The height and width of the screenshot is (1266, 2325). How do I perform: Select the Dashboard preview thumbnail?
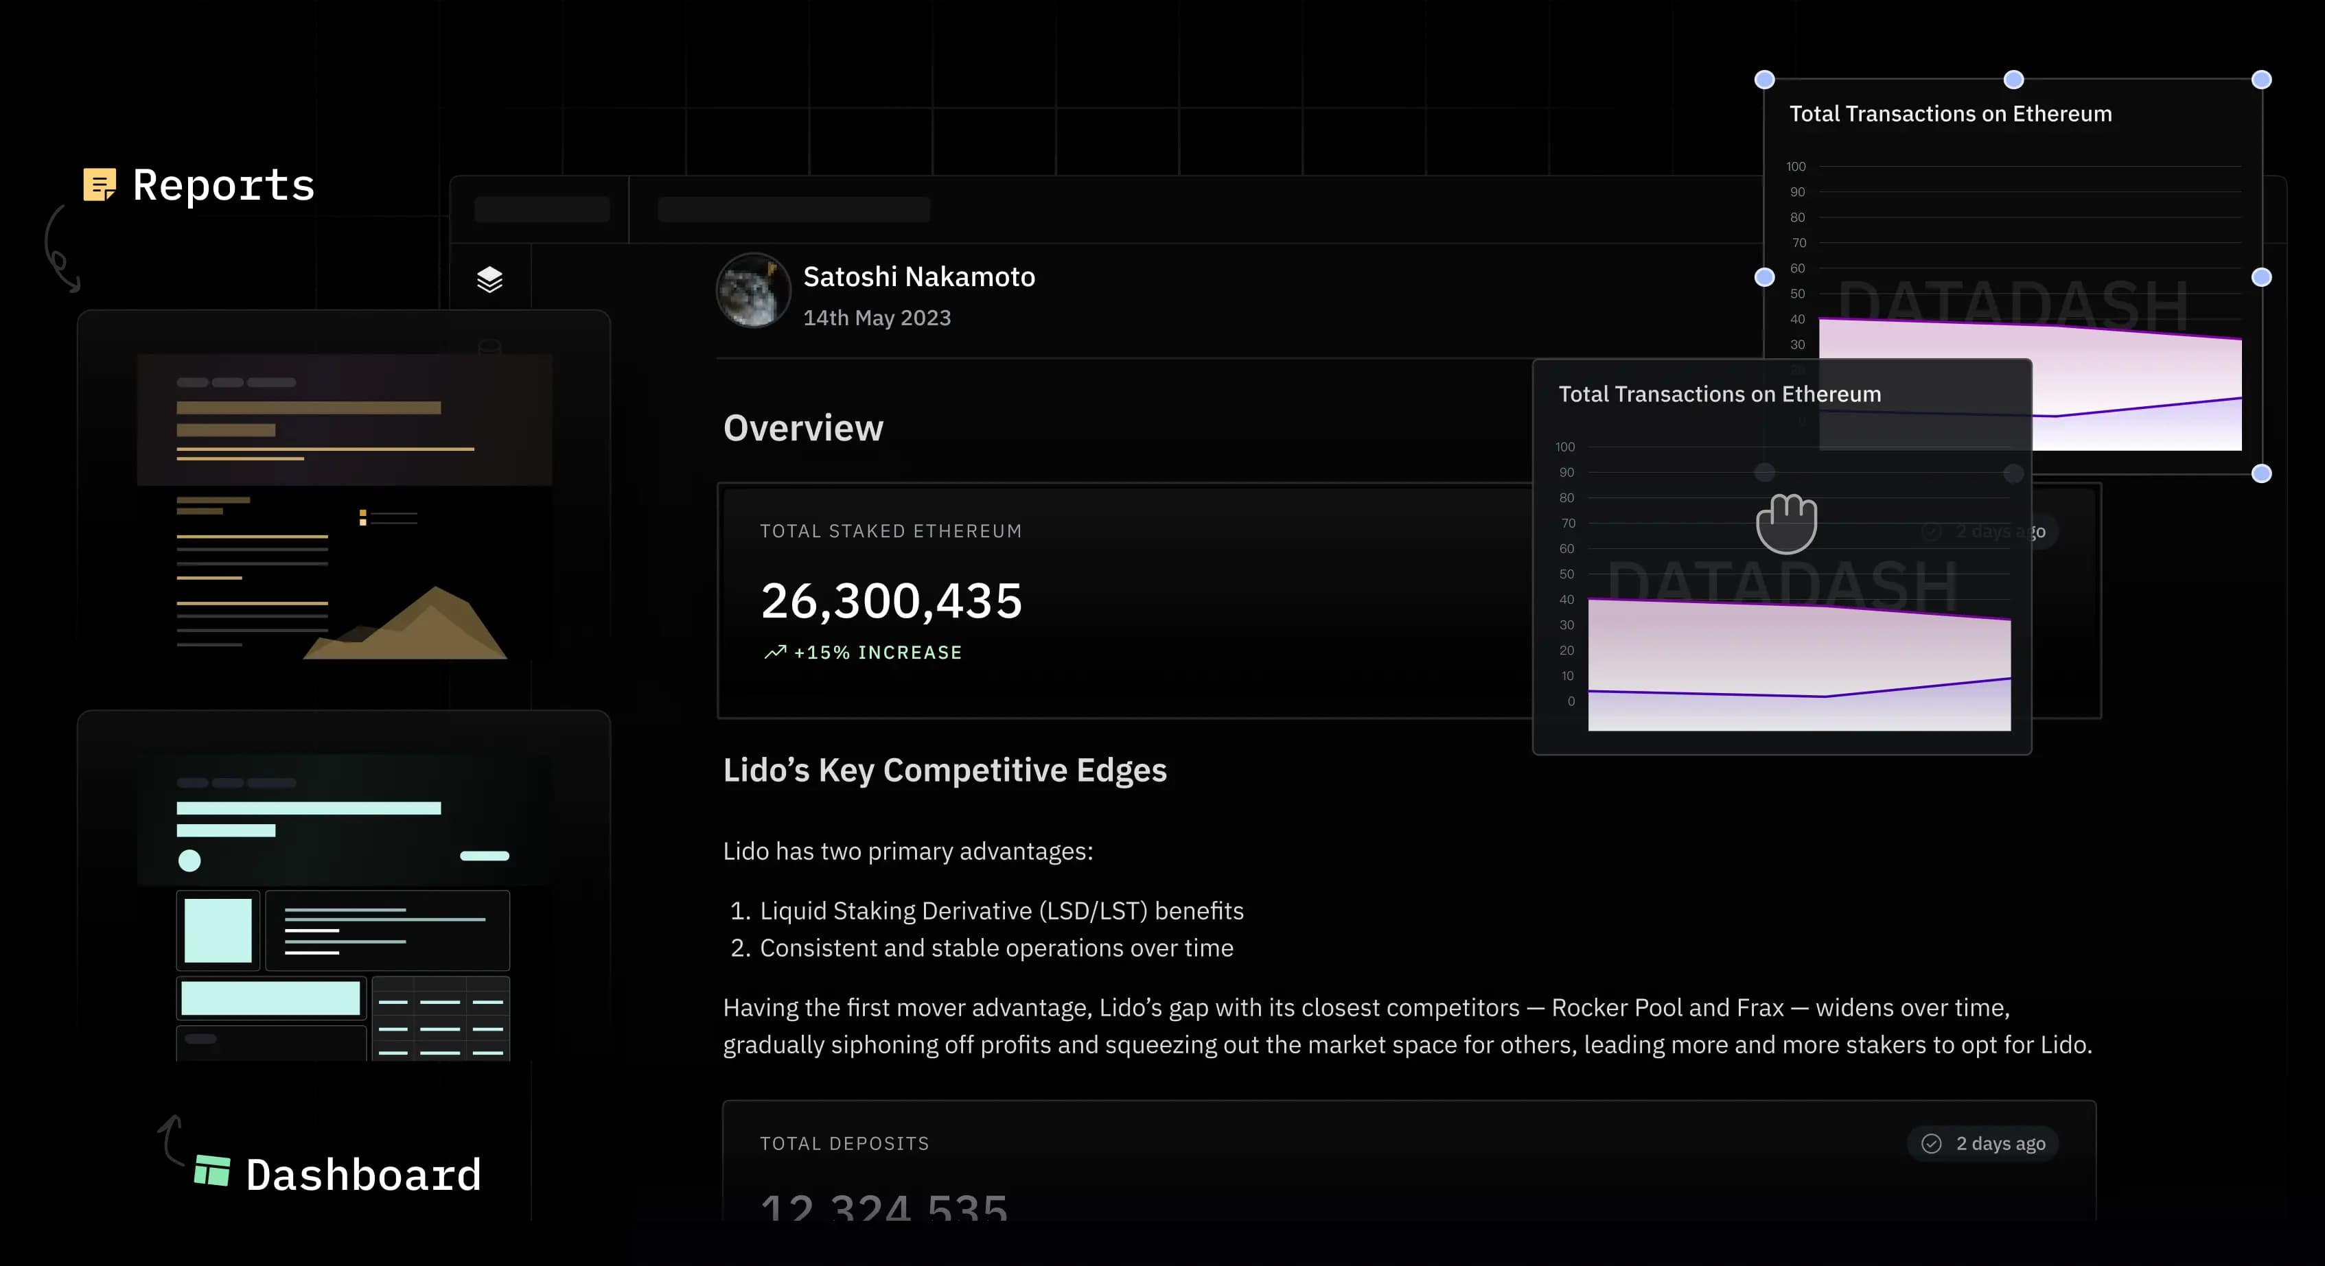coord(344,886)
